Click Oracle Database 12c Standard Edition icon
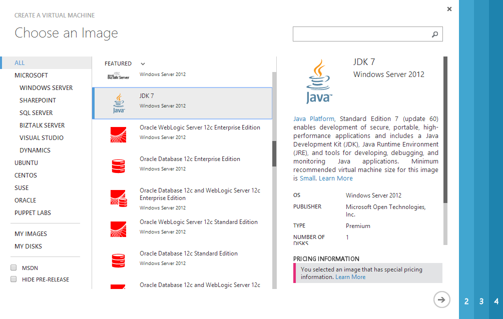The width and height of the screenshot is (503, 319). point(119,260)
